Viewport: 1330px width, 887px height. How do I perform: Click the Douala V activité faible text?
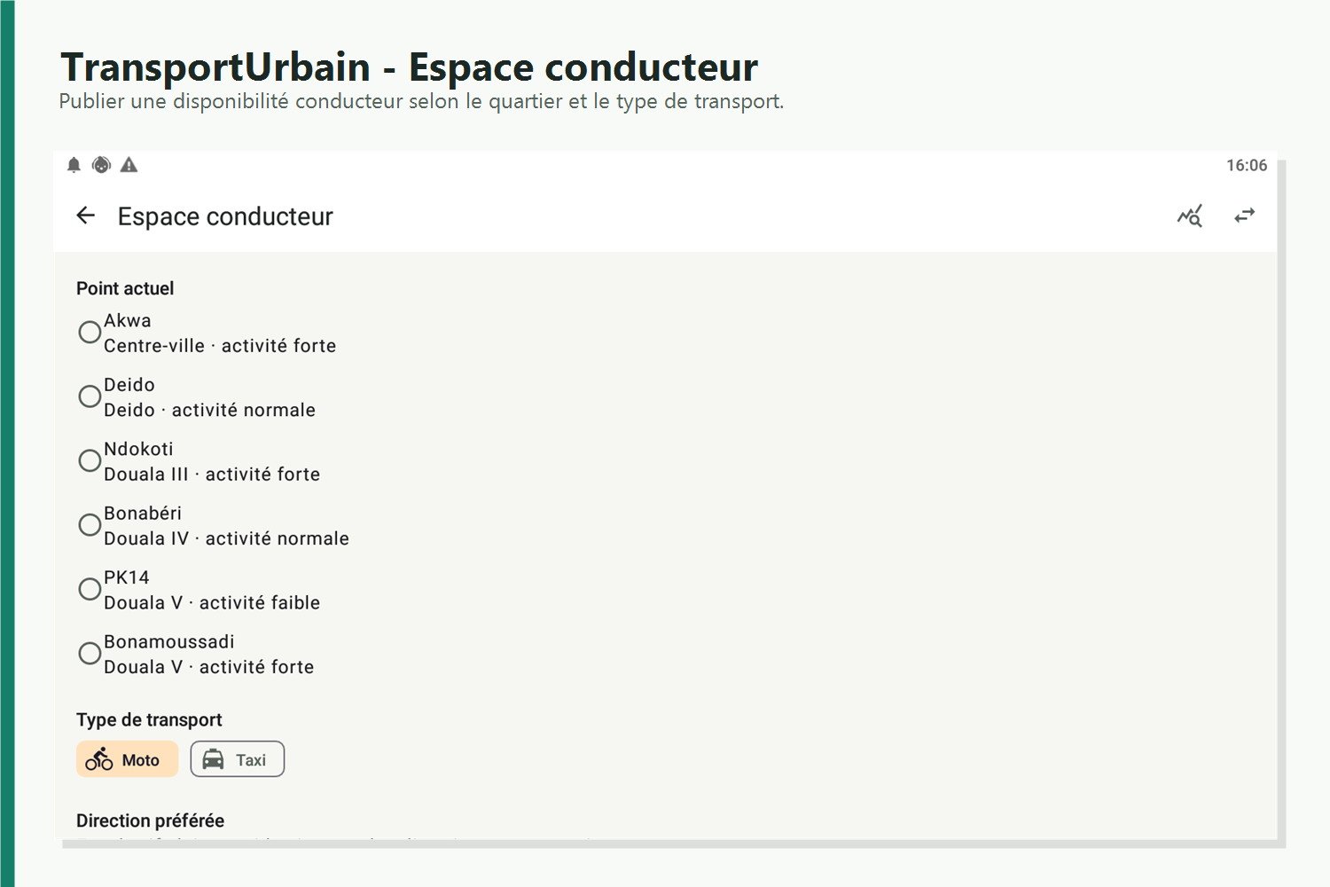click(x=212, y=603)
